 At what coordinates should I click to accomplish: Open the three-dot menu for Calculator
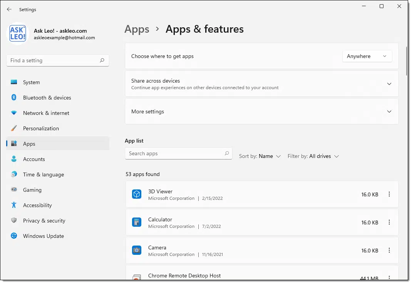(389, 223)
